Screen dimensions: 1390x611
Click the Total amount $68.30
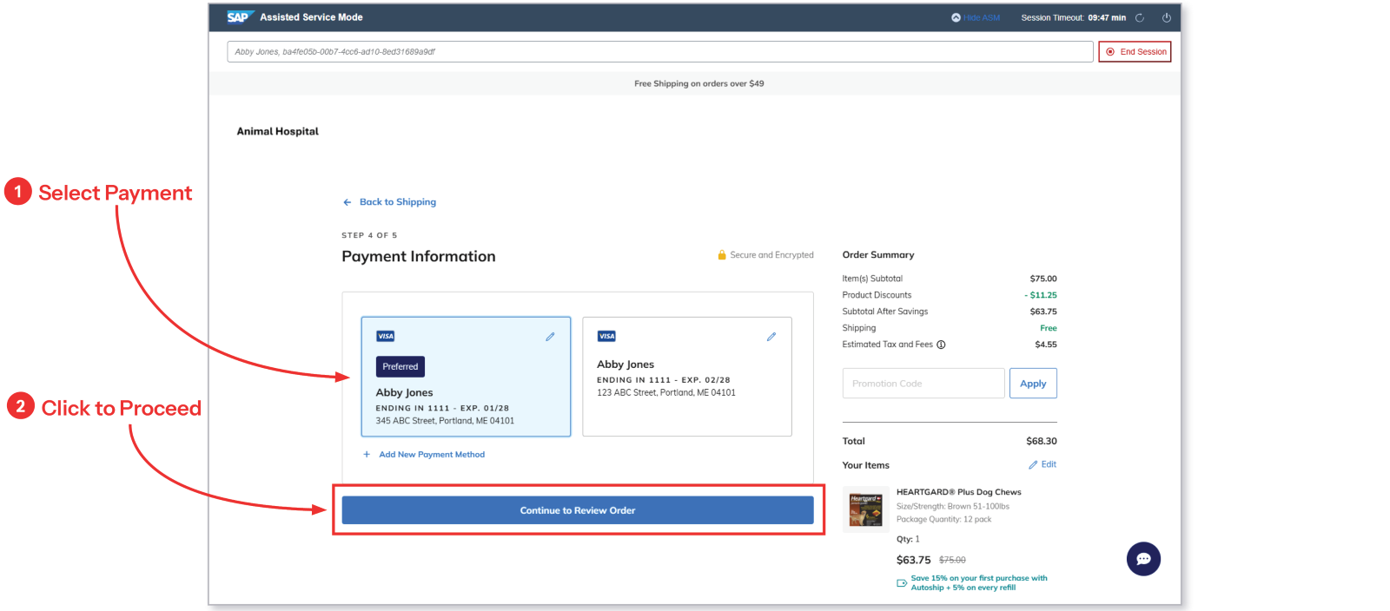[1042, 441]
